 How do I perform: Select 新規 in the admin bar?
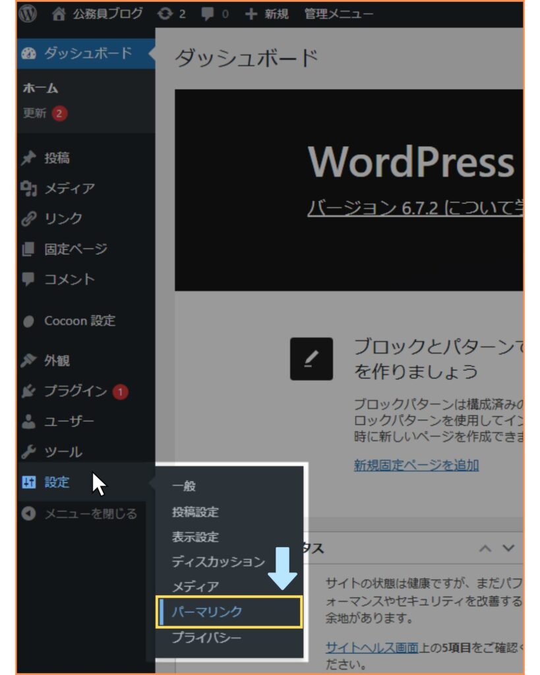click(x=276, y=14)
